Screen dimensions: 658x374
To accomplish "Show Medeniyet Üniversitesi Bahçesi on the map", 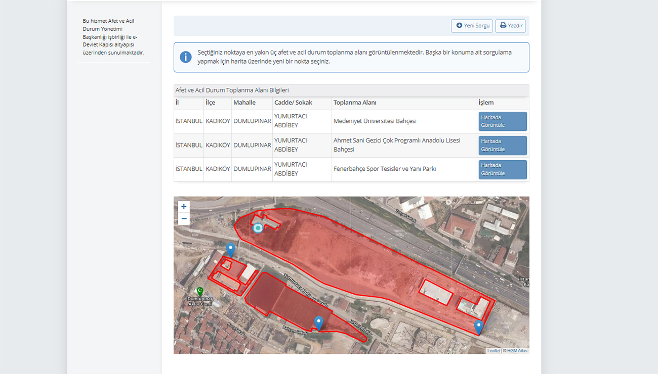I will [503, 121].
